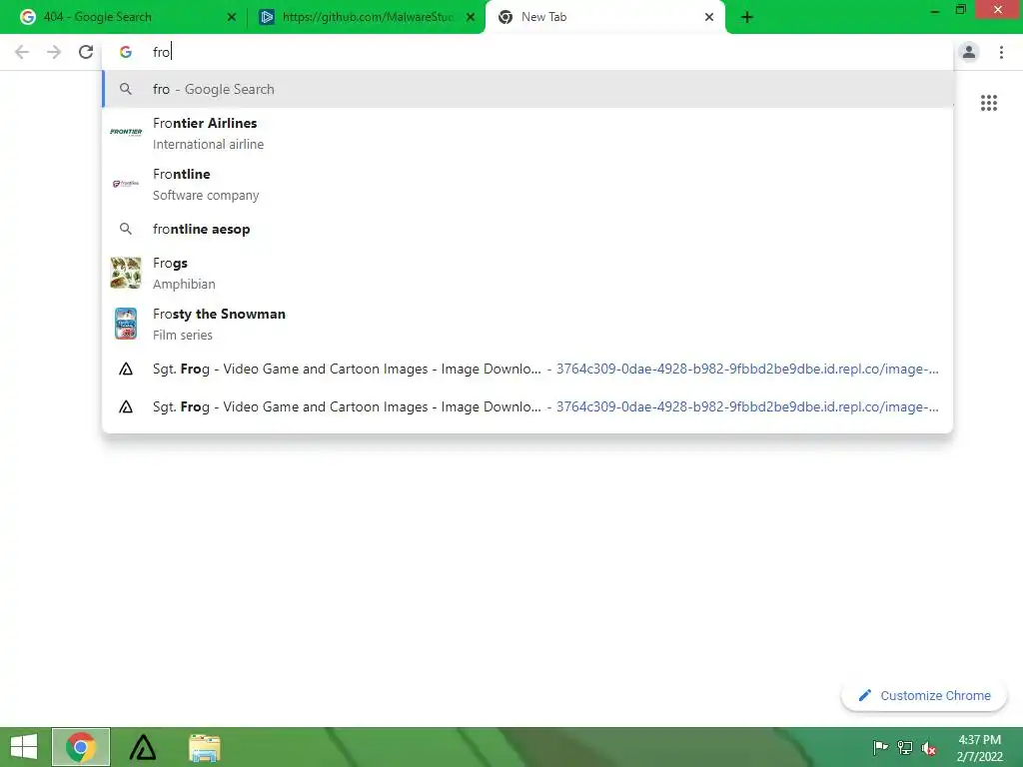Open a new tab with plus button
This screenshot has width=1023, height=767.
point(747,17)
